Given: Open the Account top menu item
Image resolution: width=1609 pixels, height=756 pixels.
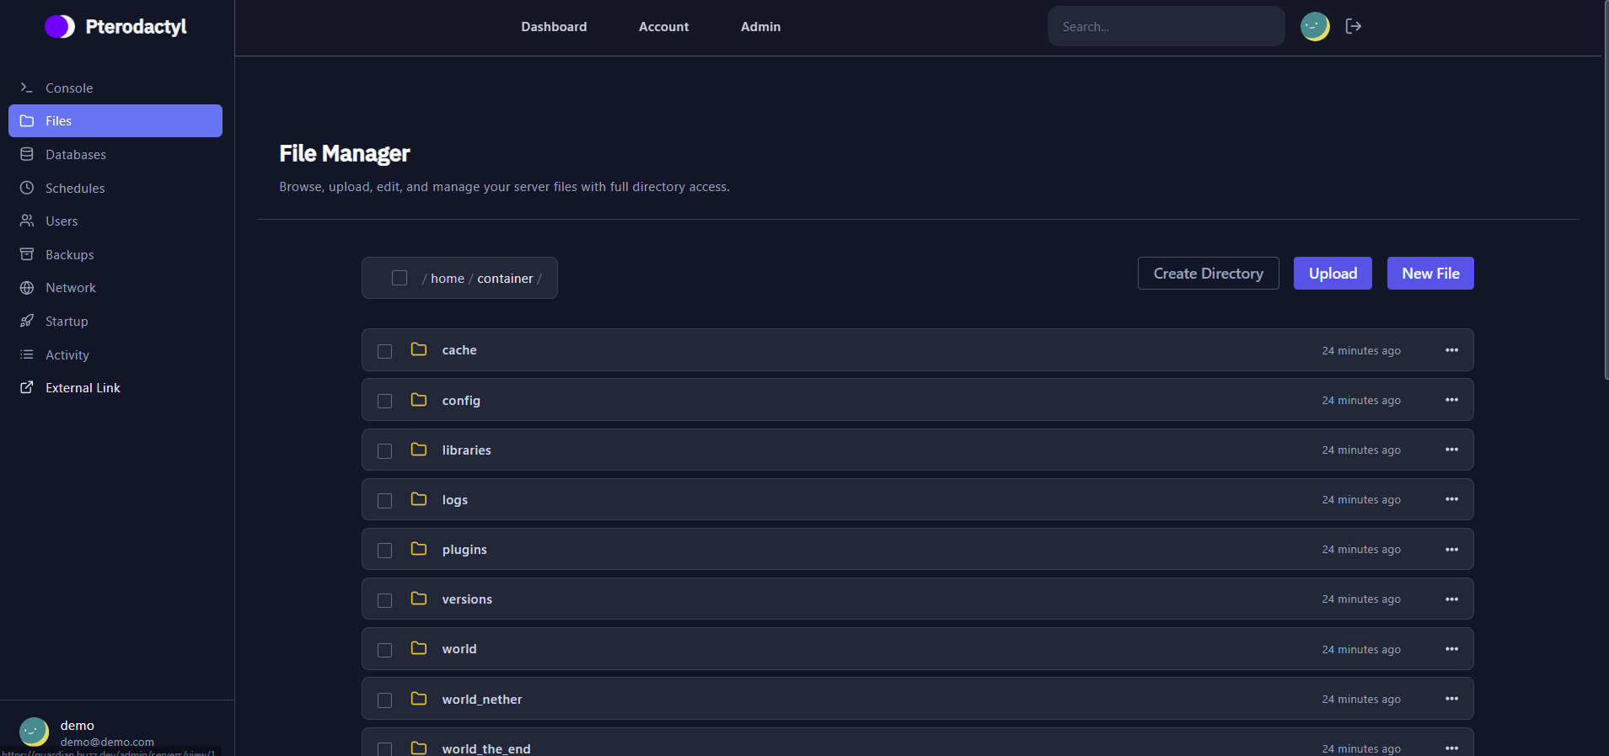Looking at the screenshot, I should point(663,27).
